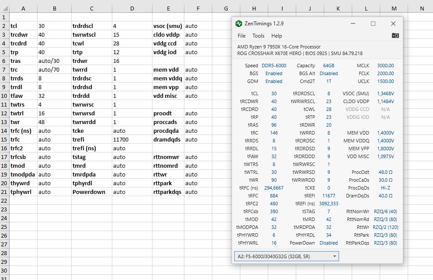This screenshot has height=280, width=433.
Task: Click the 'tcl' cell in spreadsheet
Action: 23,26
